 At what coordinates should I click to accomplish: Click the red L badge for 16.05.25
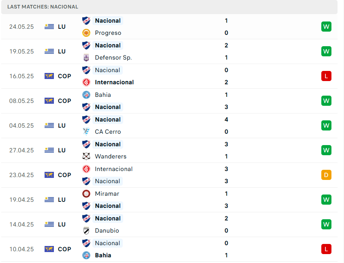click(x=326, y=76)
